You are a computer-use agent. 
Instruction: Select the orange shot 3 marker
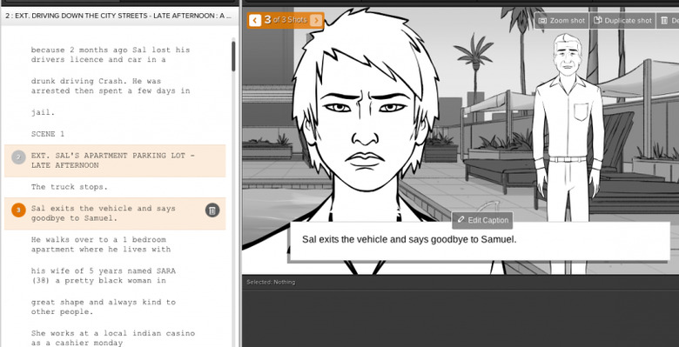(18, 210)
